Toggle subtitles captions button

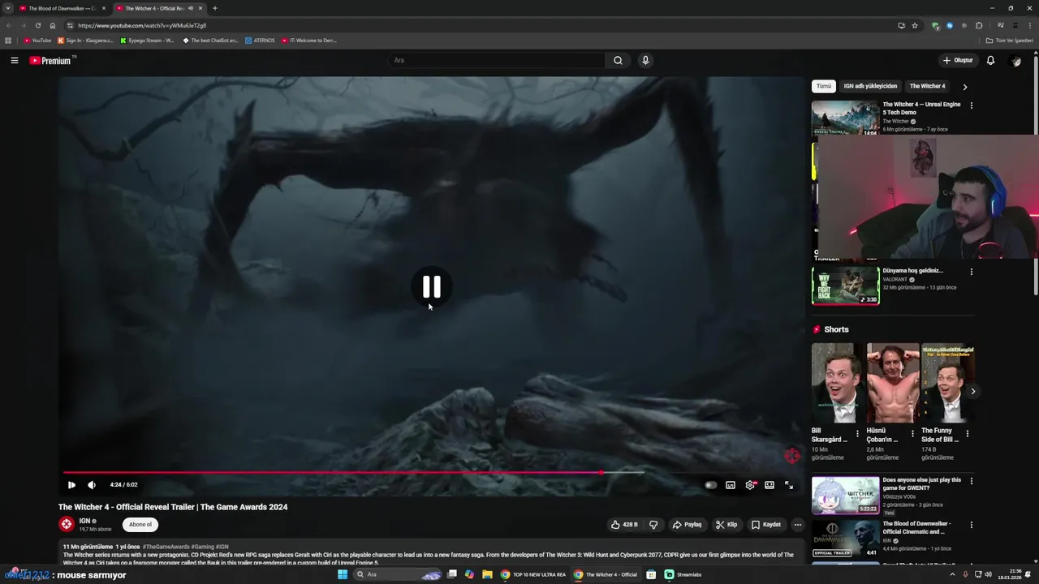[x=731, y=485]
